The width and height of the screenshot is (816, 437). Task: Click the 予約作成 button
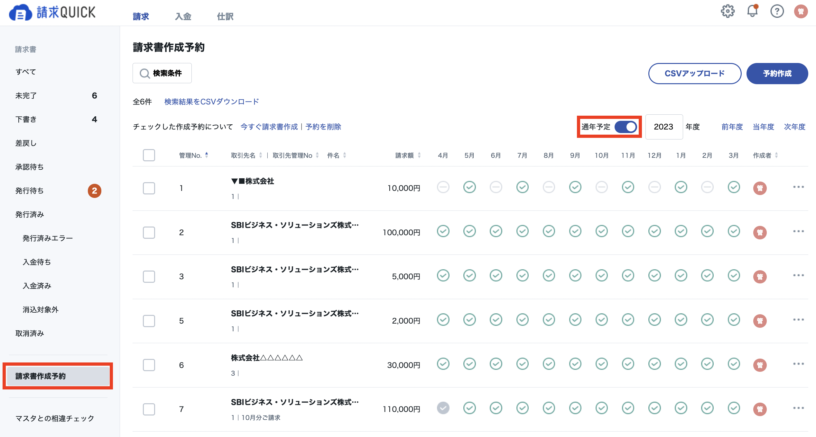point(777,74)
